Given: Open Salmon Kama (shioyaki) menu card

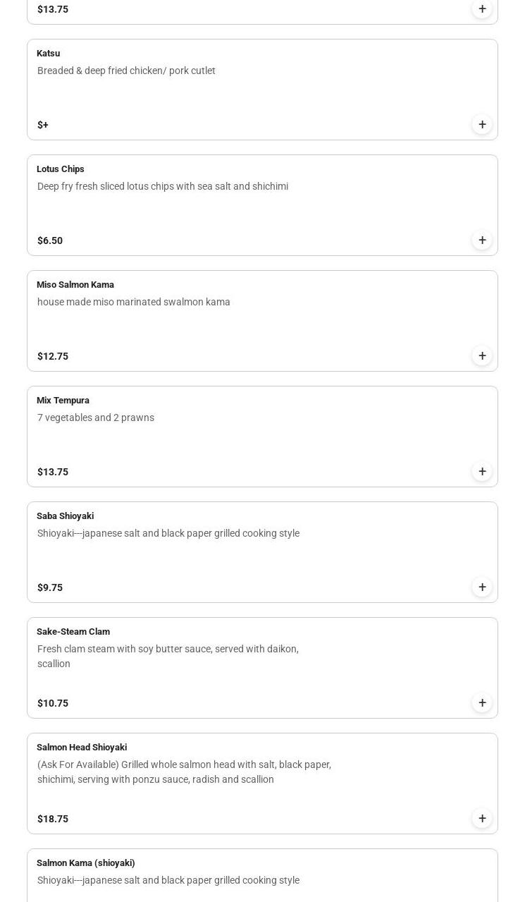Looking at the screenshot, I should pos(262,875).
